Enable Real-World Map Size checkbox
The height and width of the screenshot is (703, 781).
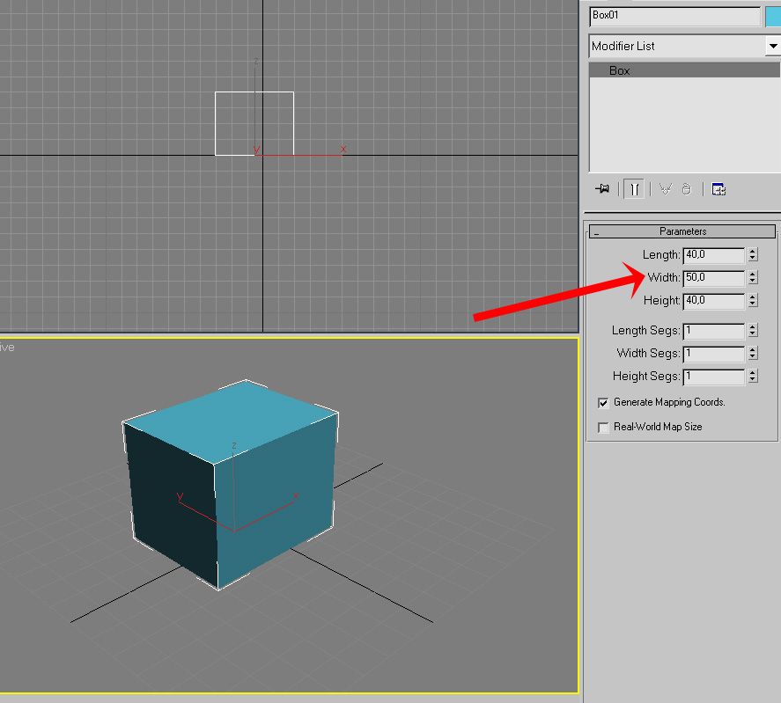603,428
